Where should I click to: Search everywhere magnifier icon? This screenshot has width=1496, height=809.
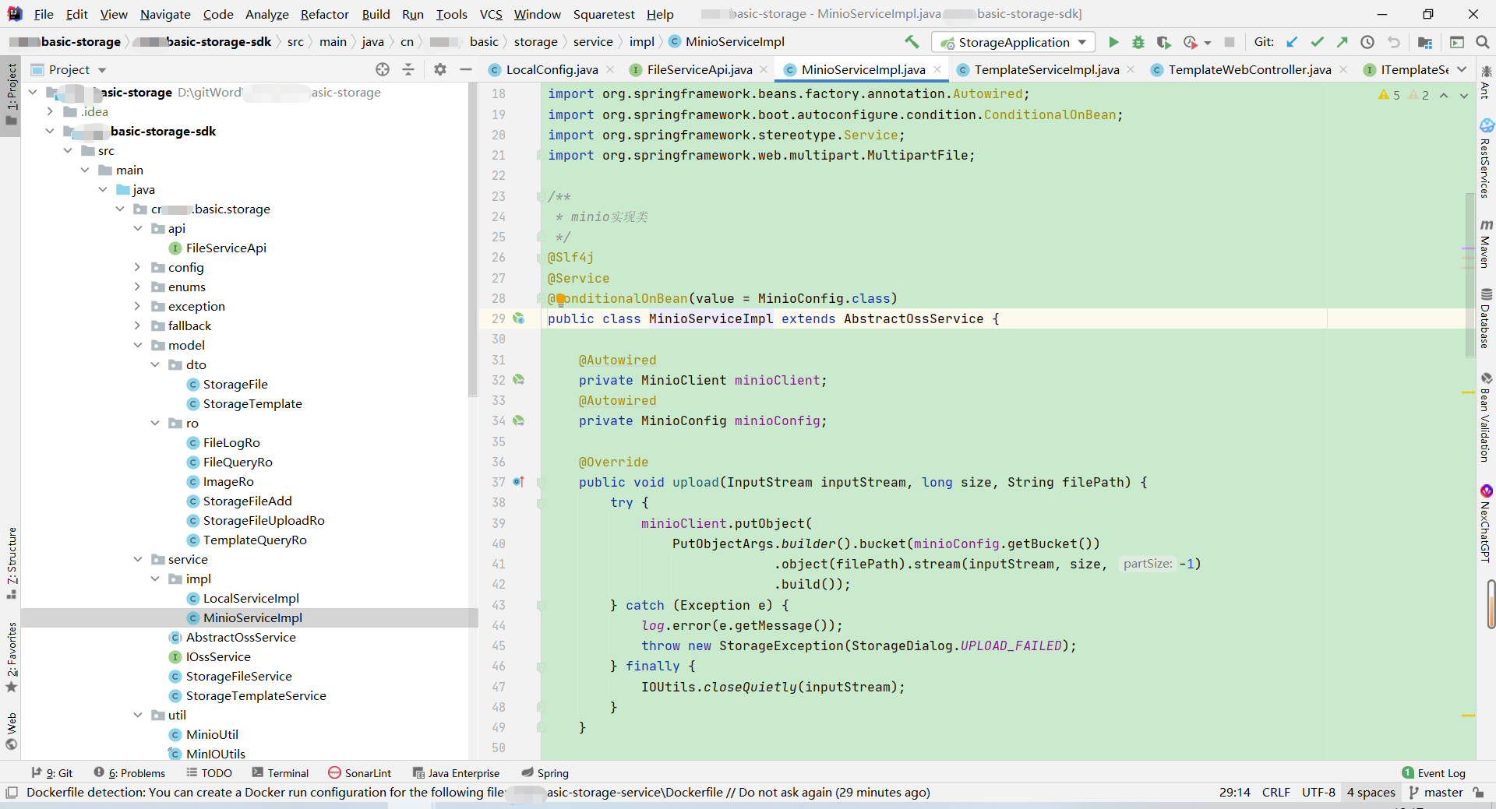pos(1483,42)
